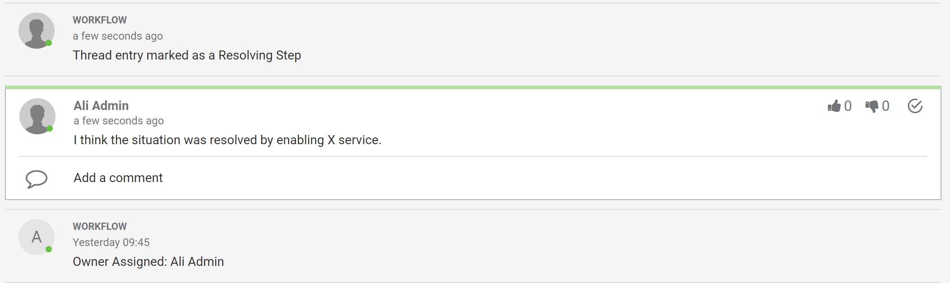Click the 'Owner Assigned: Ali Admin' message
The image size is (950, 283).
click(148, 261)
